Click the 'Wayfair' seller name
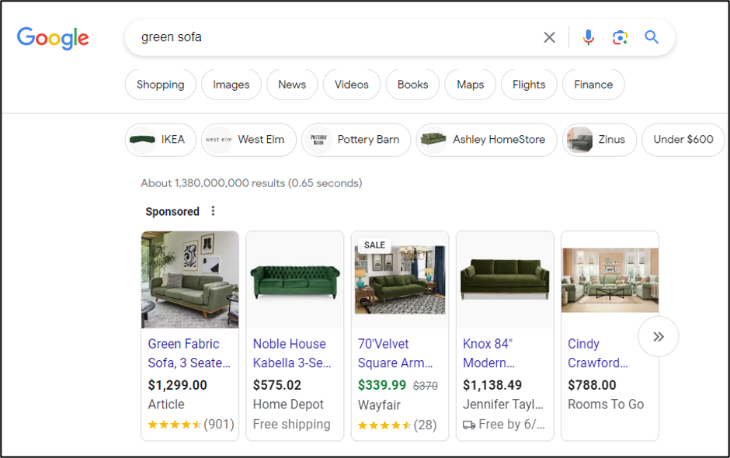The image size is (730, 458). pos(379,405)
